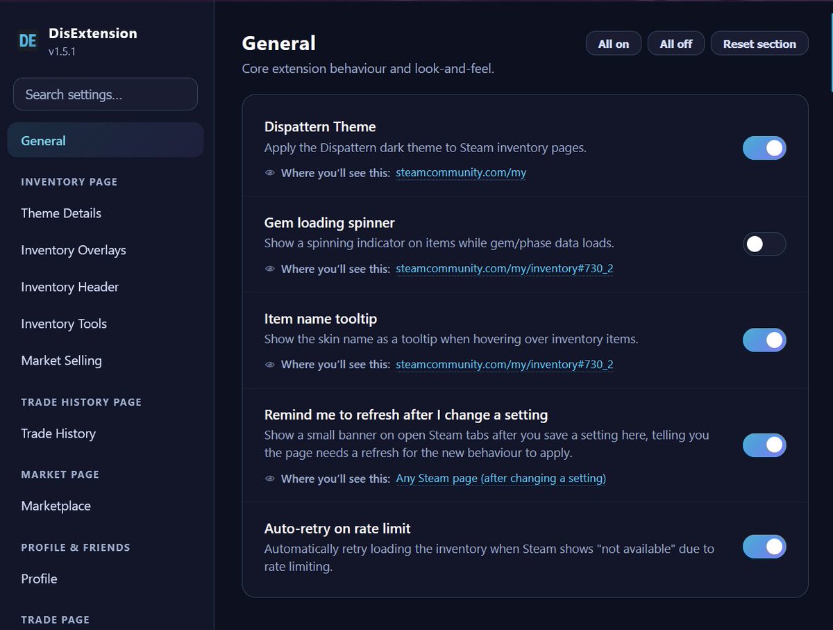Click eye icon under Remind me to refresh
Viewport: 833px width, 630px height.
click(x=270, y=479)
